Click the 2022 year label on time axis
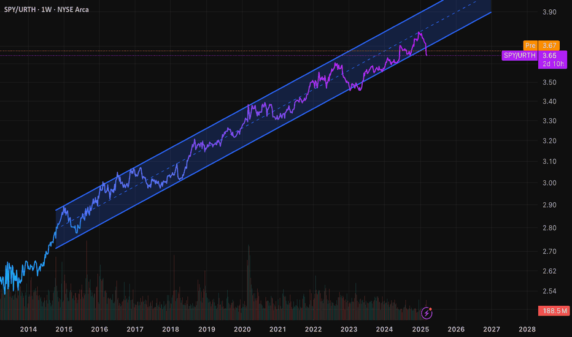This screenshot has height=337, width=572. pos(314,330)
